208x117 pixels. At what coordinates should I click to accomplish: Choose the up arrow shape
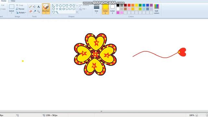[74, 6]
